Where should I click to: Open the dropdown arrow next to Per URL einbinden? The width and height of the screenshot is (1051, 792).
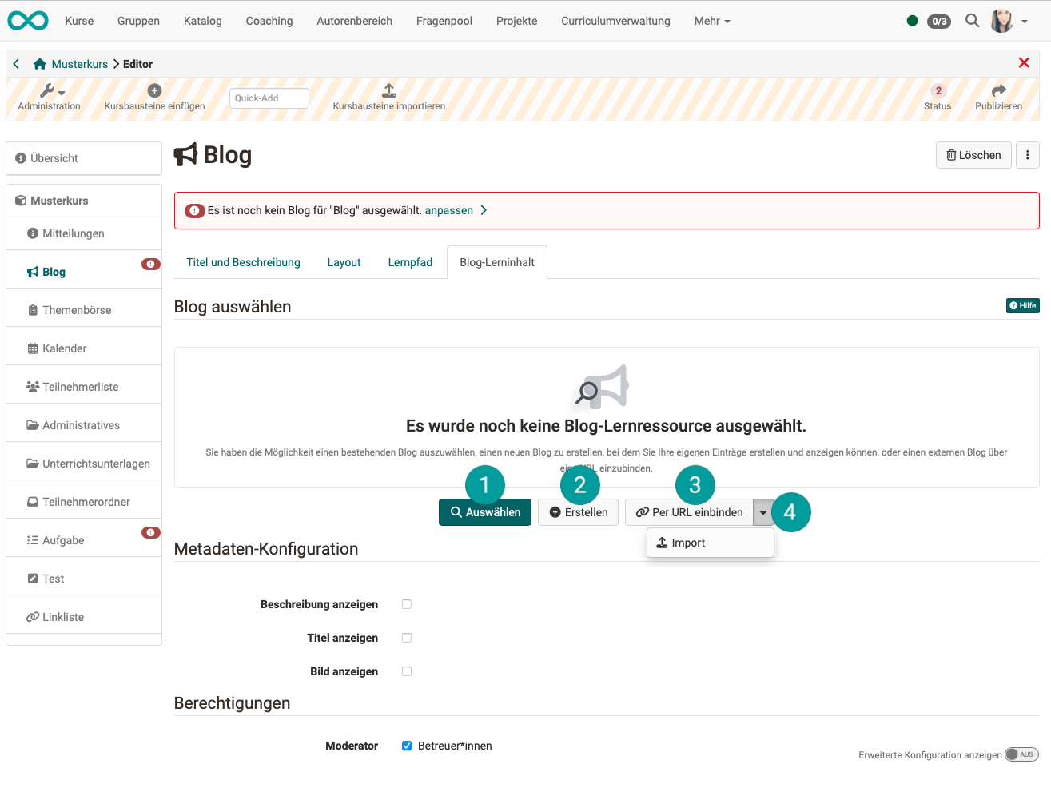(x=763, y=511)
